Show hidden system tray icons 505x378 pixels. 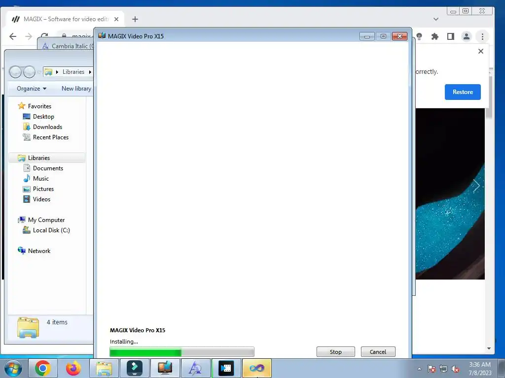(419, 369)
